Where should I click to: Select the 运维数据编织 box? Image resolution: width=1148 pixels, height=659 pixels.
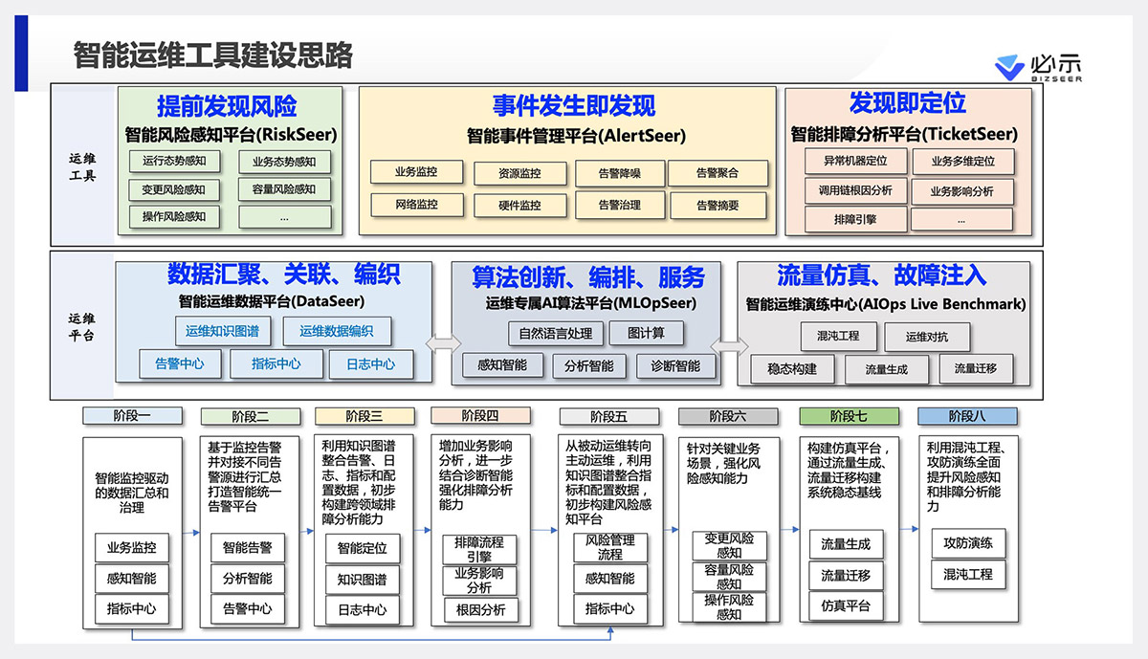tap(336, 331)
